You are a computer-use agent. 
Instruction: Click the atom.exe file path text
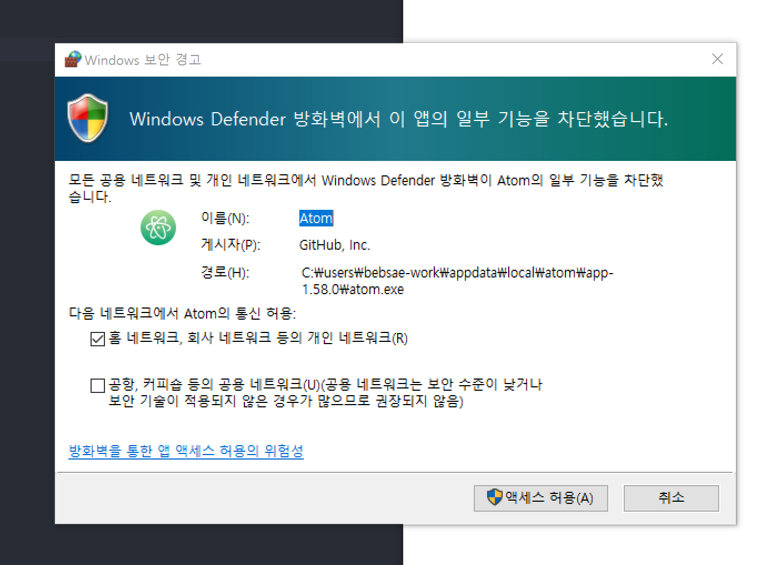click(x=458, y=281)
